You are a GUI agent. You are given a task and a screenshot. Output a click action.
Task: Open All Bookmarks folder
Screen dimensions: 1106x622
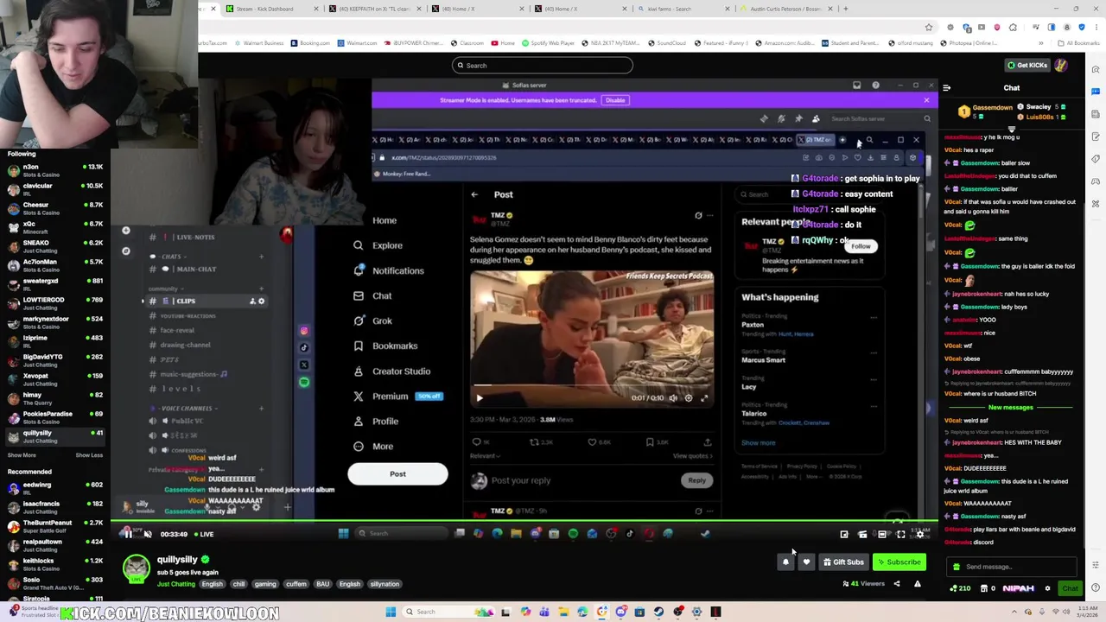pyautogui.click(x=1079, y=43)
